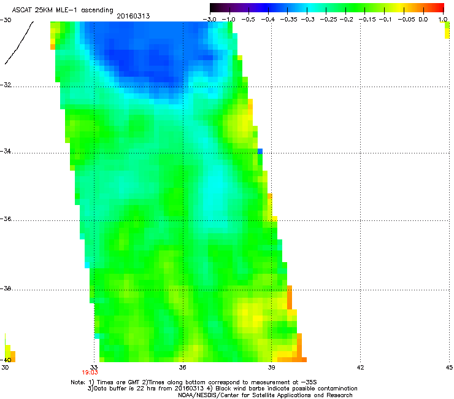Click the latitude label -36
Image resolution: width=454 pixels, height=399 pixels.
coord(6,219)
